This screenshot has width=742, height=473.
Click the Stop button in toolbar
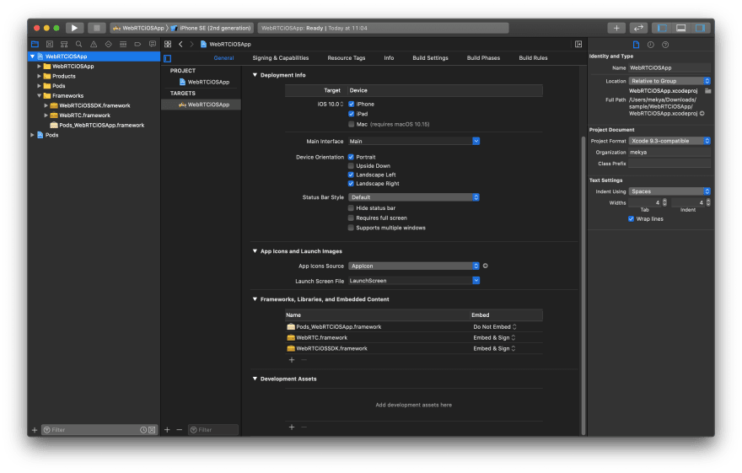96,28
